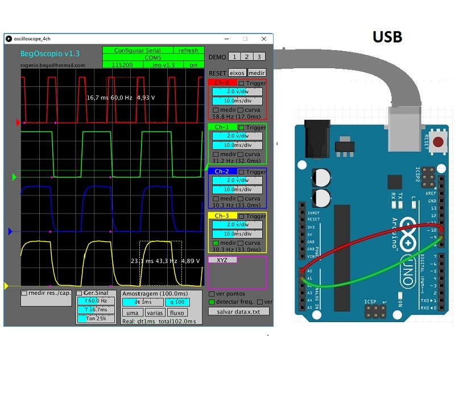Check medir checkbox for Ch-0
This screenshot has width=455, height=413.
tap(216, 110)
